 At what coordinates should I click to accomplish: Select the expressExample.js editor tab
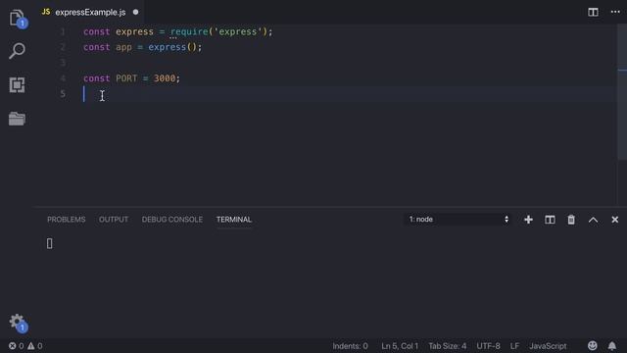click(x=90, y=13)
